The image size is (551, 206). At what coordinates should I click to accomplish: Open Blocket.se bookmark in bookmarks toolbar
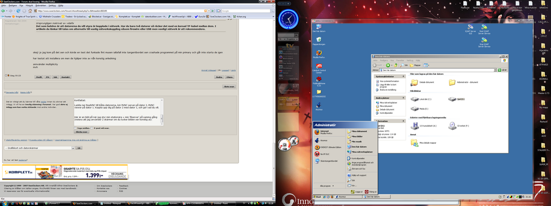(x=102, y=16)
